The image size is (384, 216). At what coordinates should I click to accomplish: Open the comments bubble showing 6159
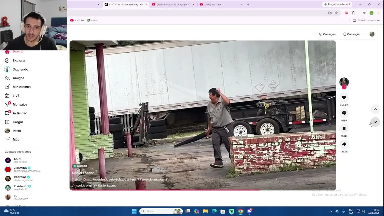pos(344,113)
